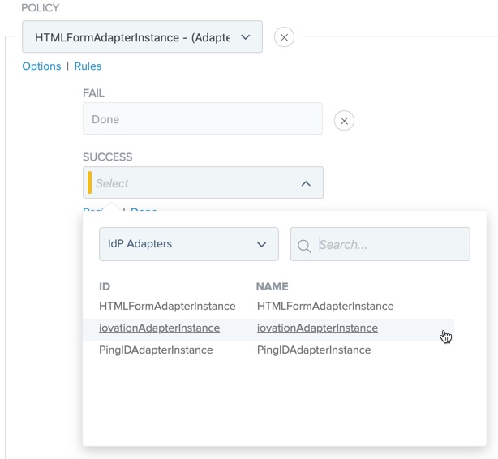Viewport: 498px width, 459px height.
Task: Remove the HTMLFormAdapterInstance policy with X icon
Action: click(x=284, y=37)
